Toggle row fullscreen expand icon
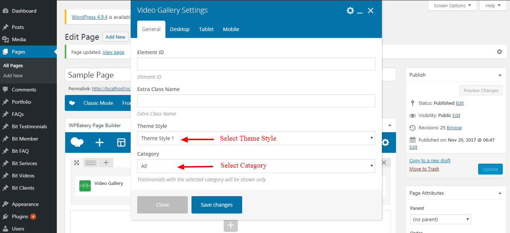 coord(76,163)
